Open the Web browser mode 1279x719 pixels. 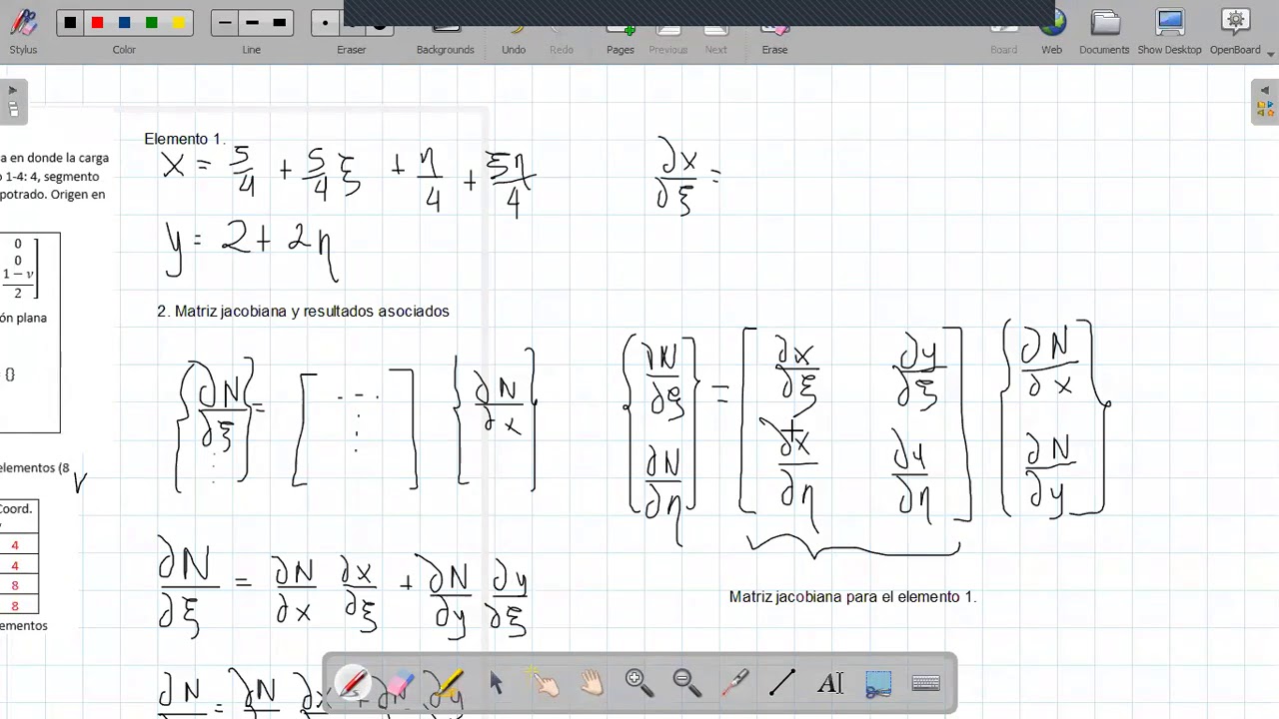1052,28
